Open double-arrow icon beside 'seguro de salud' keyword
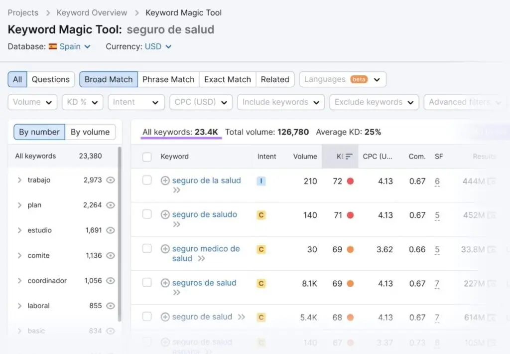The image size is (510, 354). click(x=242, y=317)
